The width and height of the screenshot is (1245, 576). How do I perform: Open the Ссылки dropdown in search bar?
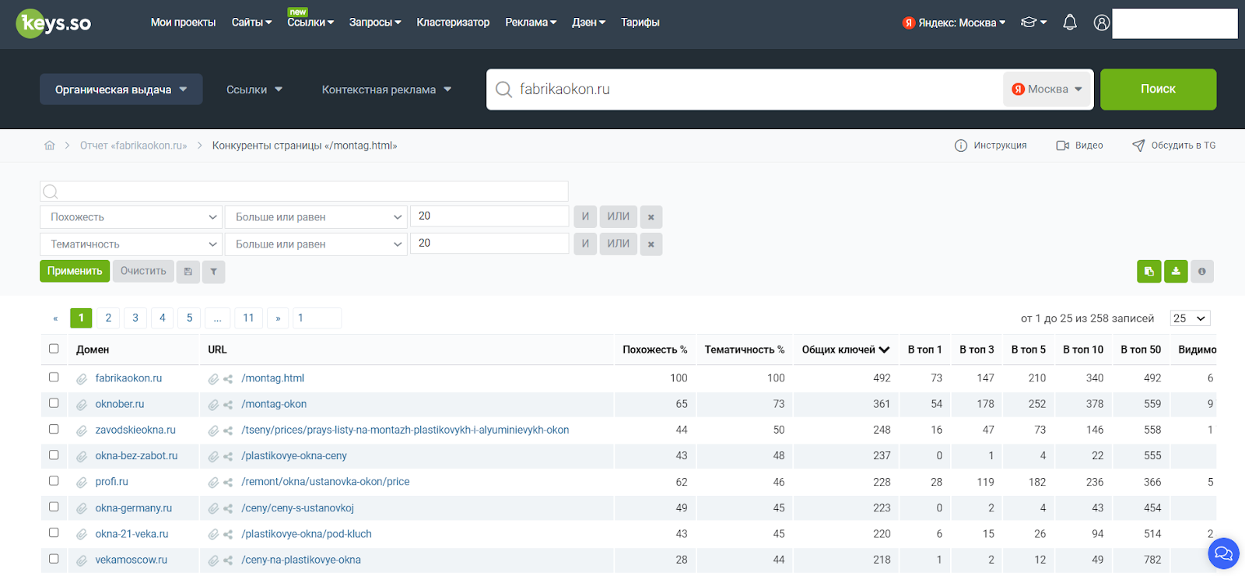pos(254,90)
